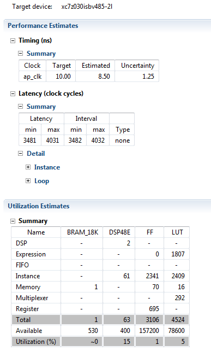Click the LUT column header
This screenshot has height=351, width=211.
pos(177,232)
